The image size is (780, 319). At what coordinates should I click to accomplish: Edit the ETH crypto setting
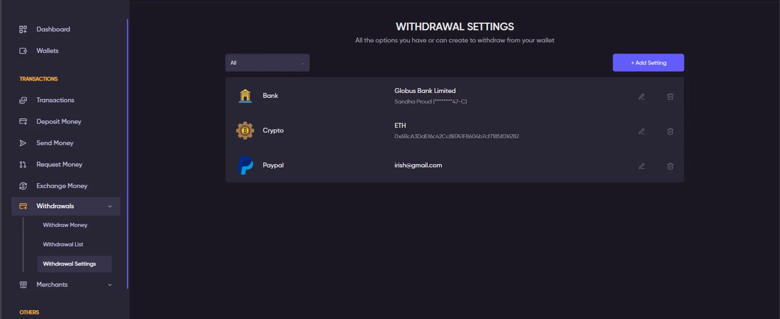coord(641,131)
